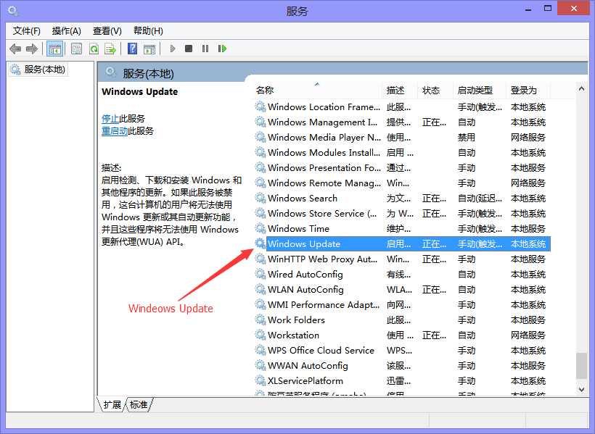Select Windows Location Frame... service row
The width and height of the screenshot is (595, 434).
401,107
